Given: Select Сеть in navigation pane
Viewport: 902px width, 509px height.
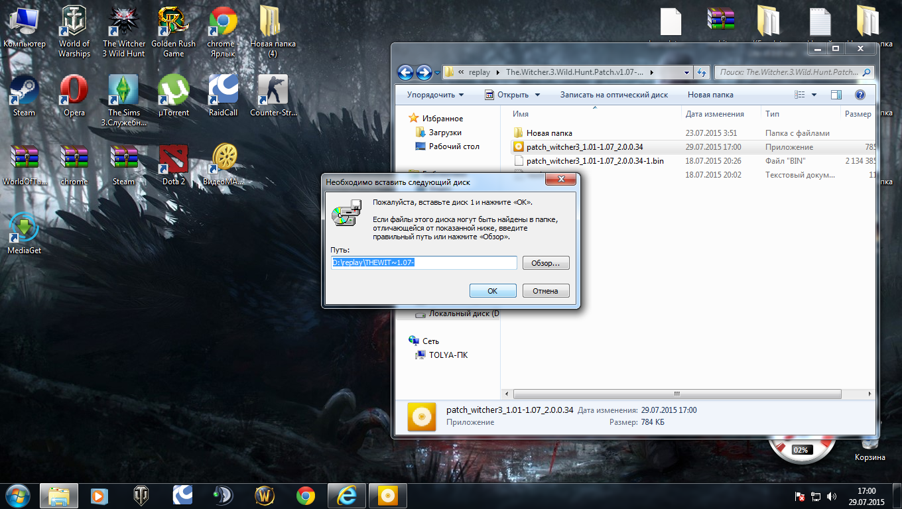Looking at the screenshot, I should 423,341.
